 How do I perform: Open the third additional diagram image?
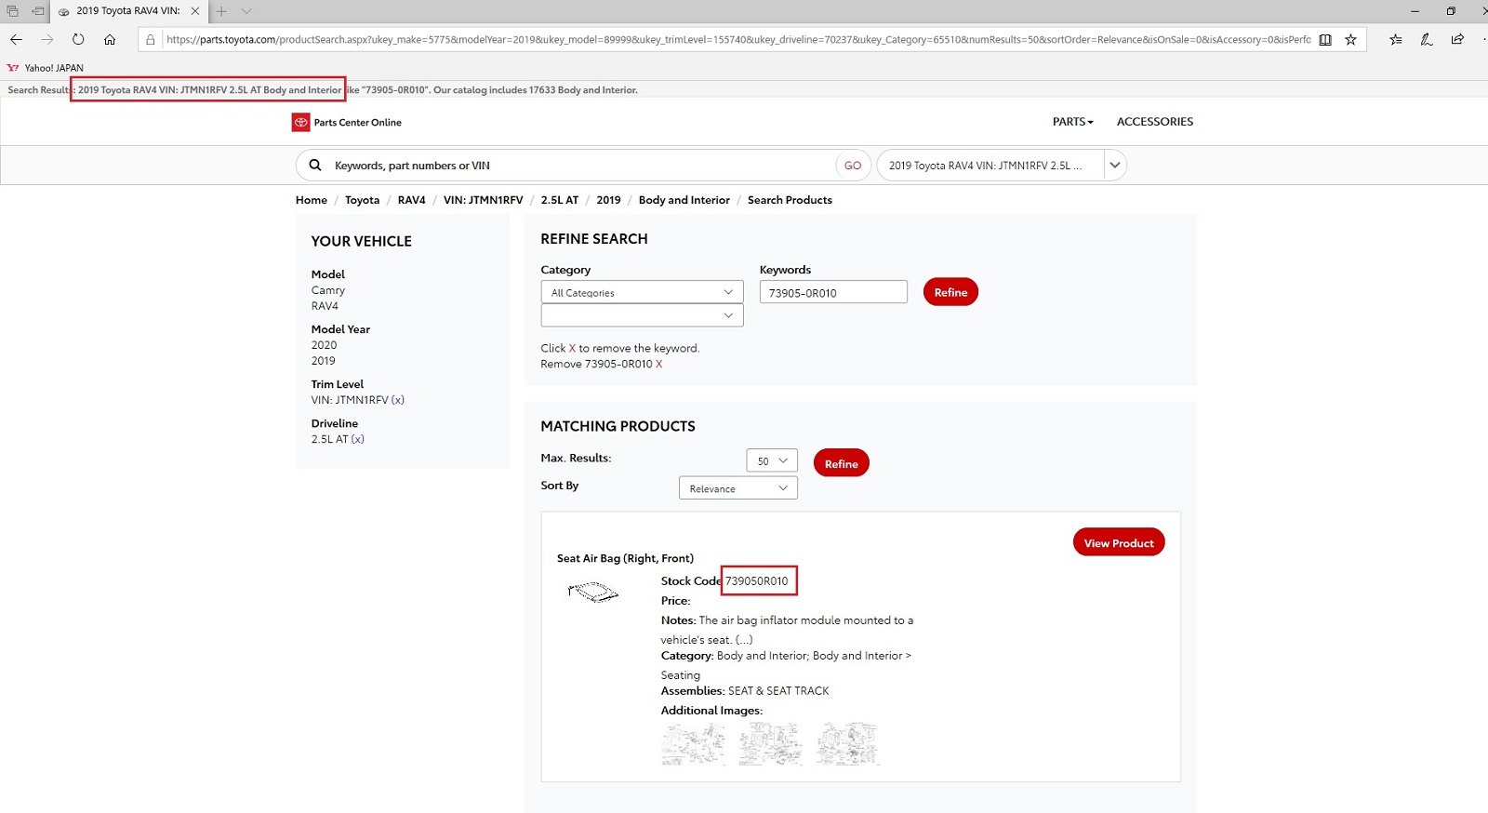(x=847, y=744)
